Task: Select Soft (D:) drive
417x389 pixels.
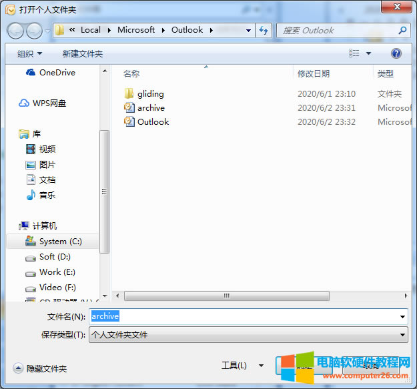Action: 55,257
